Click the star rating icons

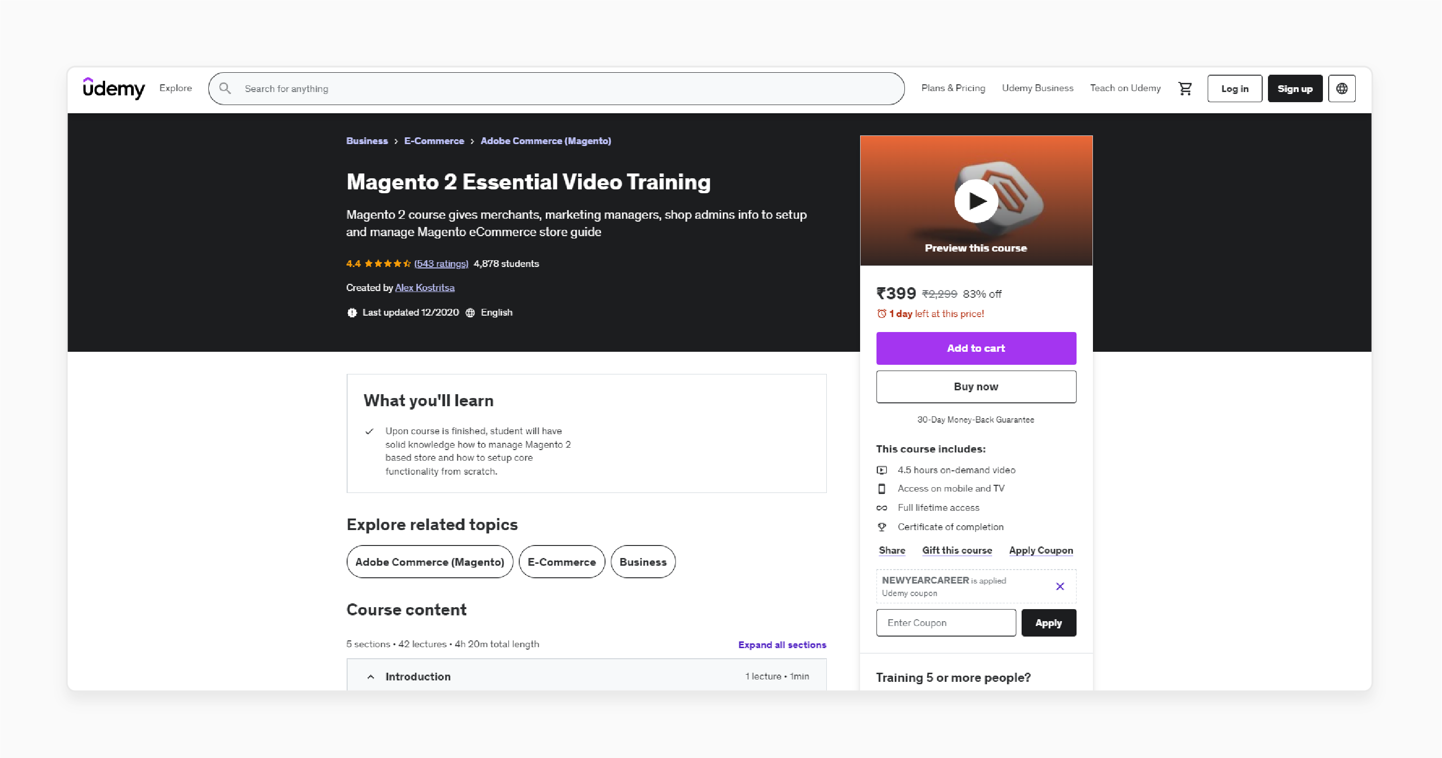(x=387, y=264)
